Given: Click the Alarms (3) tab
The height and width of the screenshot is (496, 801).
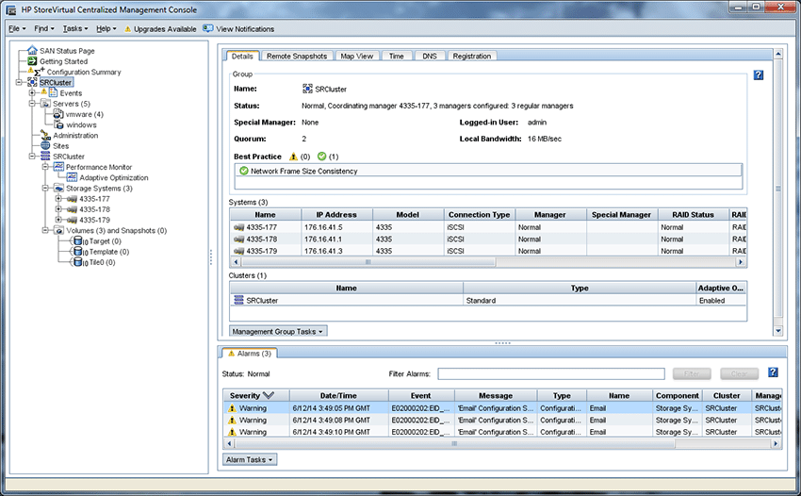Looking at the screenshot, I should tap(250, 354).
